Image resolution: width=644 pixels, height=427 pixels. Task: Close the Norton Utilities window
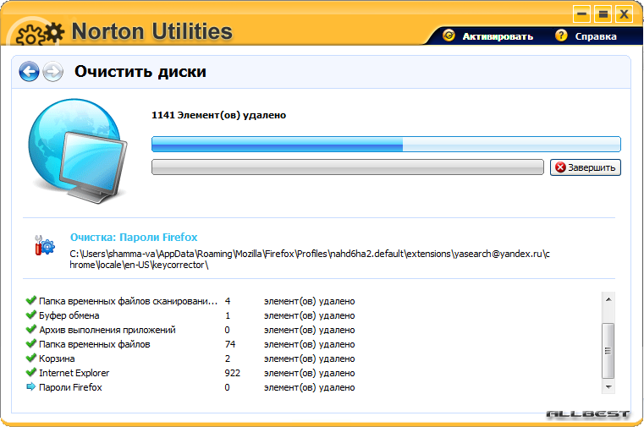[x=624, y=14]
